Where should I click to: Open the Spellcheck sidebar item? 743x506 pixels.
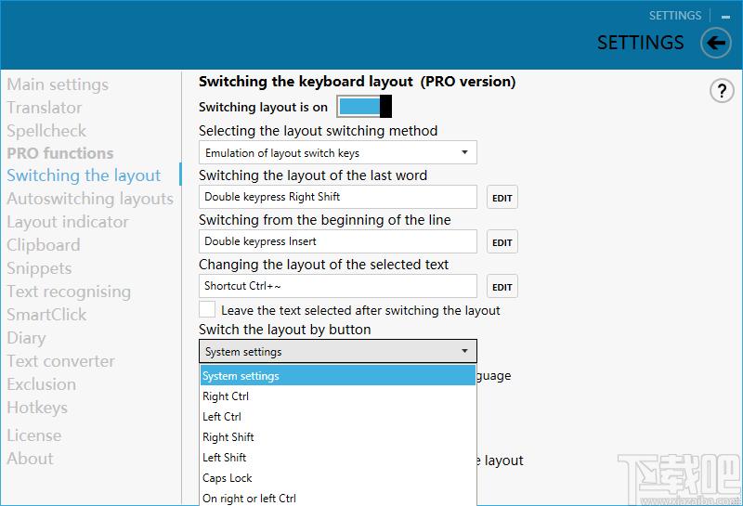46,131
